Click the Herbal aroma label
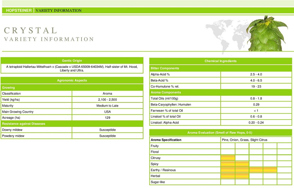 [155, 176]
